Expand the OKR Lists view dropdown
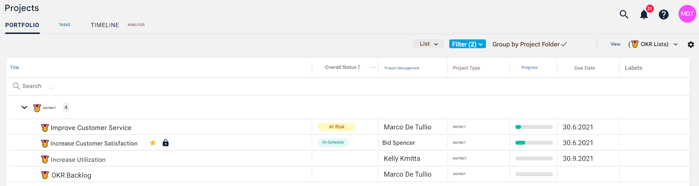The width and height of the screenshot is (699, 186). click(675, 45)
